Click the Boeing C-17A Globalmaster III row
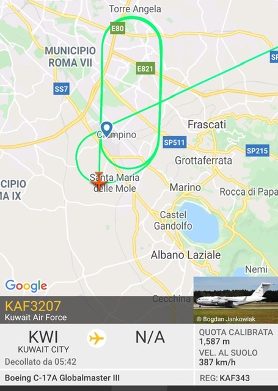Screen dimensions: 278x391 tap(97, 378)
